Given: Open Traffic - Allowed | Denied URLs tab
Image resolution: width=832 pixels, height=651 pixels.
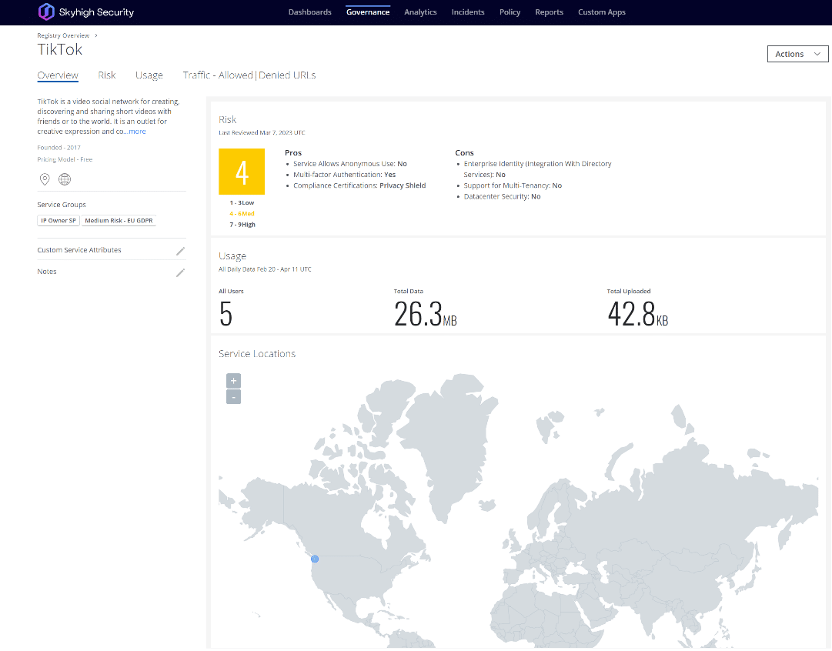Looking at the screenshot, I should click(249, 75).
